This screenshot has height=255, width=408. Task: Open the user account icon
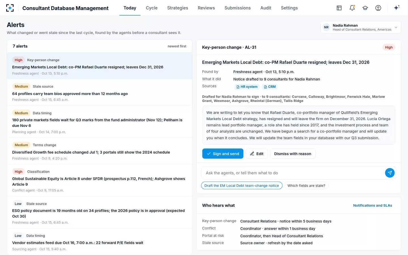coord(378,8)
